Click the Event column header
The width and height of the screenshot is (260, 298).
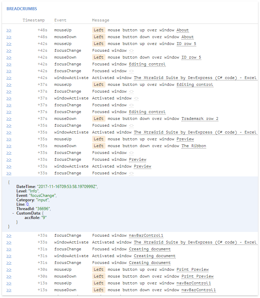pyautogui.click(x=60, y=20)
